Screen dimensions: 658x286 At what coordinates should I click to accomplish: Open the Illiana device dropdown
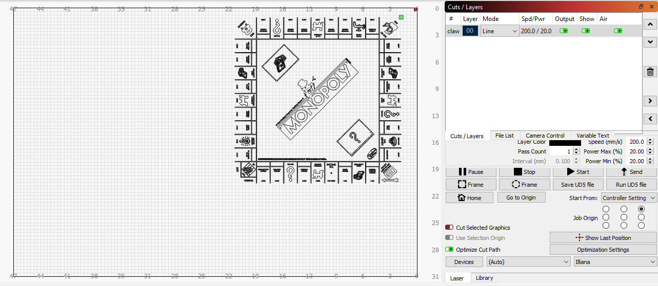click(615, 262)
